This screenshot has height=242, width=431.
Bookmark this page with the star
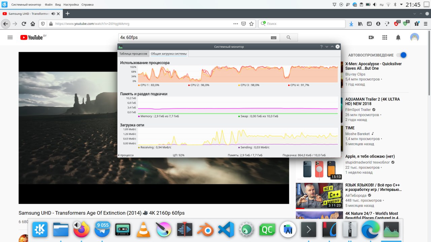click(251, 24)
